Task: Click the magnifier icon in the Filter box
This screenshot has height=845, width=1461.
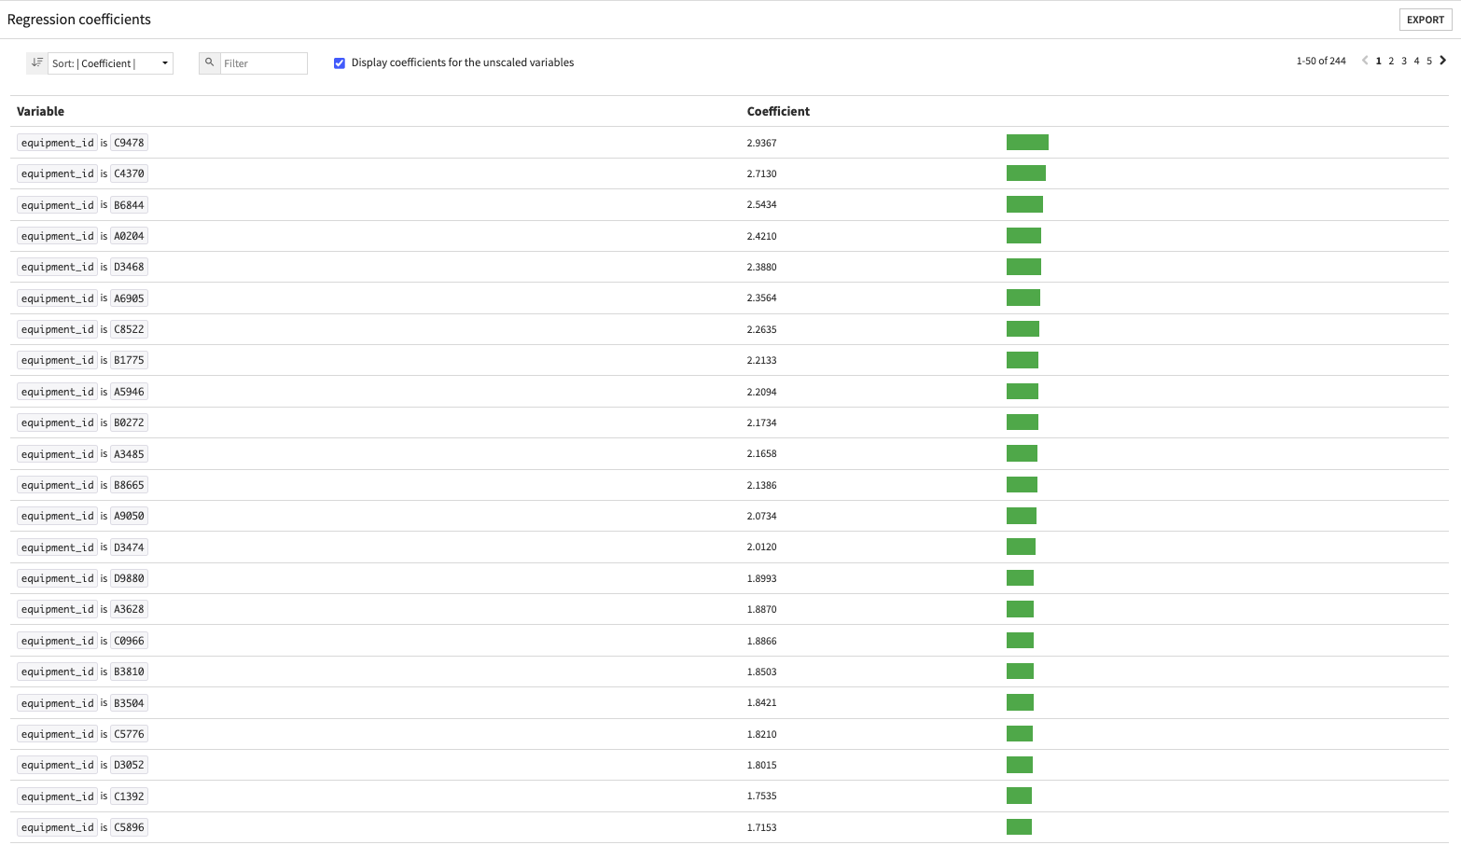Action: click(x=209, y=62)
